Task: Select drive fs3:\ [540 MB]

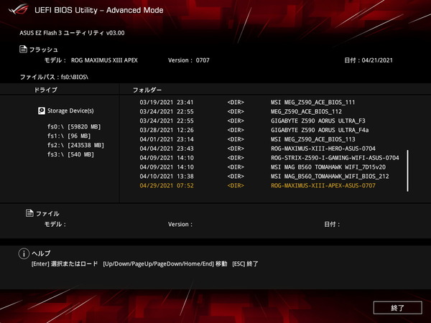Action: pos(70,154)
